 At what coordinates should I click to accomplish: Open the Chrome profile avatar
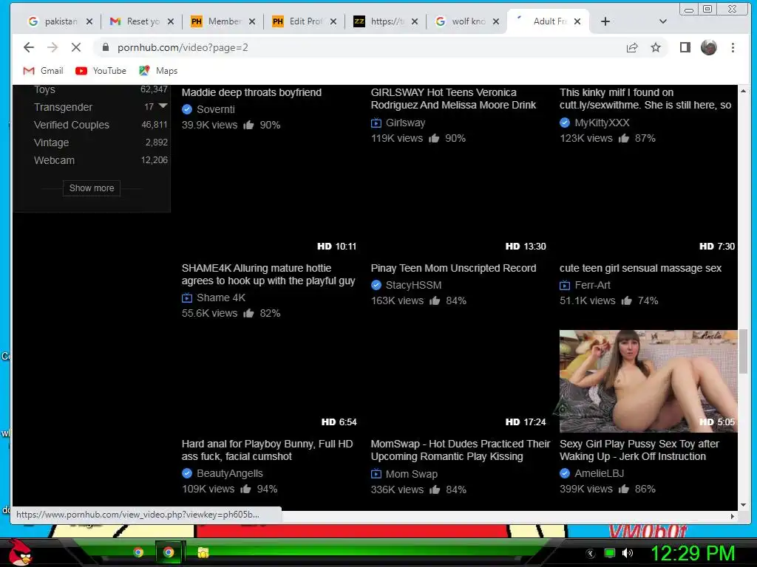(x=709, y=47)
